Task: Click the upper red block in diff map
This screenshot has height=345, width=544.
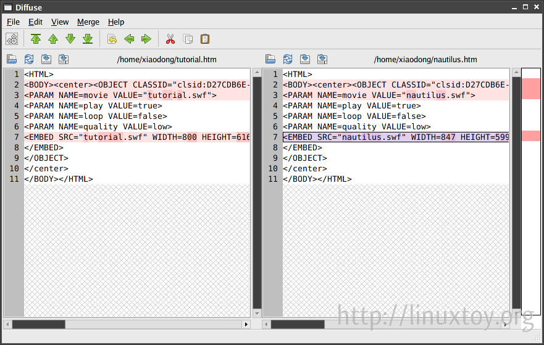Action: click(x=531, y=89)
